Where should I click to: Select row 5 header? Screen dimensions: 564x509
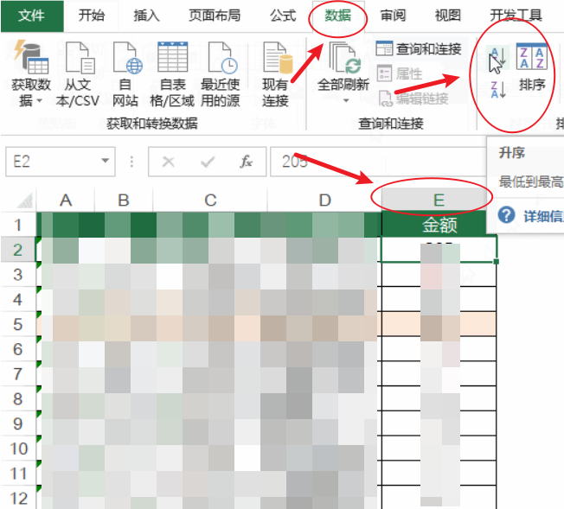tap(17, 324)
